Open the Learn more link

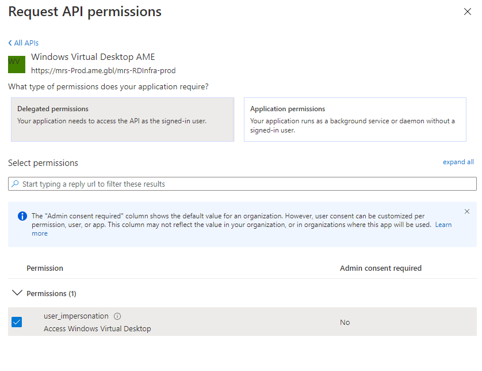(x=443, y=225)
